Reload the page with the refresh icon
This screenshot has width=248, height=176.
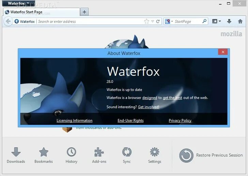[158, 21]
